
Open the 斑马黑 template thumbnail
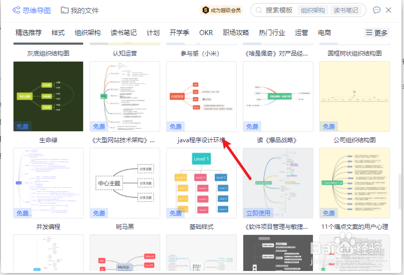pos(125,183)
